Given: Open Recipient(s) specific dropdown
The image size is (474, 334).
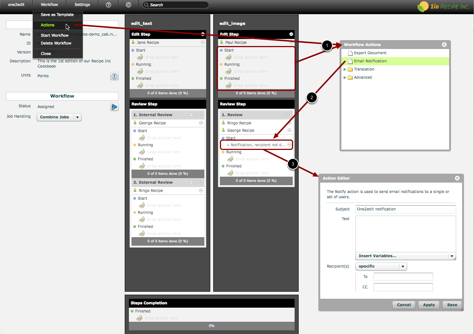Looking at the screenshot, I should tap(382, 266).
